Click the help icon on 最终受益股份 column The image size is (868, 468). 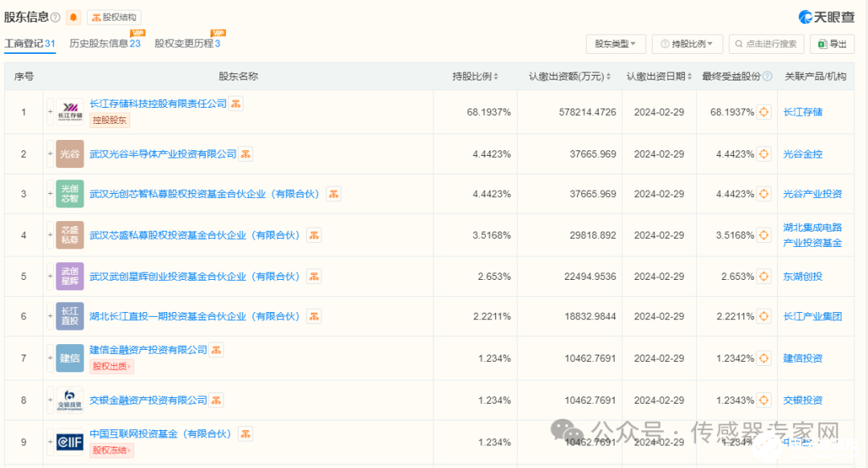[x=767, y=76]
